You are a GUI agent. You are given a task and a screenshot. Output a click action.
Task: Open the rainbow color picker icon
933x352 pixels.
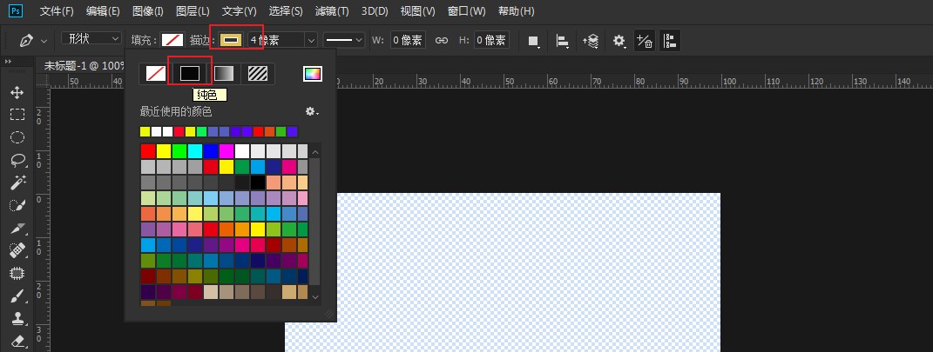point(313,74)
